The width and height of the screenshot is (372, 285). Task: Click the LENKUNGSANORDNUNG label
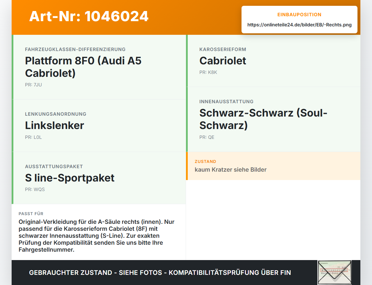[x=56, y=114]
